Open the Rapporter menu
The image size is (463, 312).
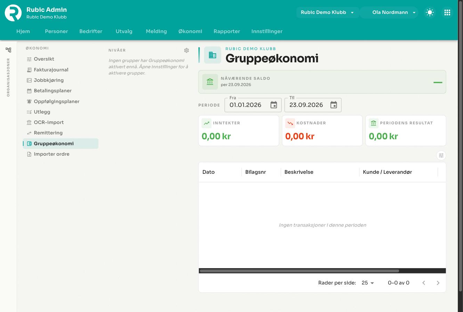pyautogui.click(x=227, y=31)
